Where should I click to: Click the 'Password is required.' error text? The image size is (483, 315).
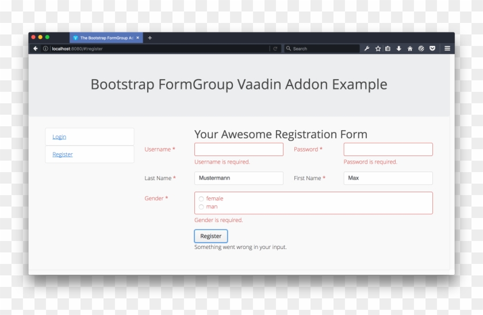[370, 162]
